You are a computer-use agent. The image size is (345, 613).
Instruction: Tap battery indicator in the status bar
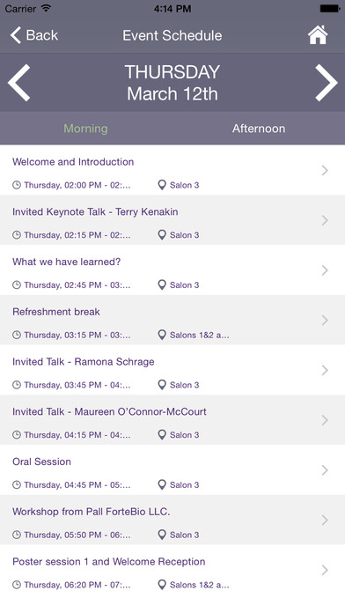point(330,9)
